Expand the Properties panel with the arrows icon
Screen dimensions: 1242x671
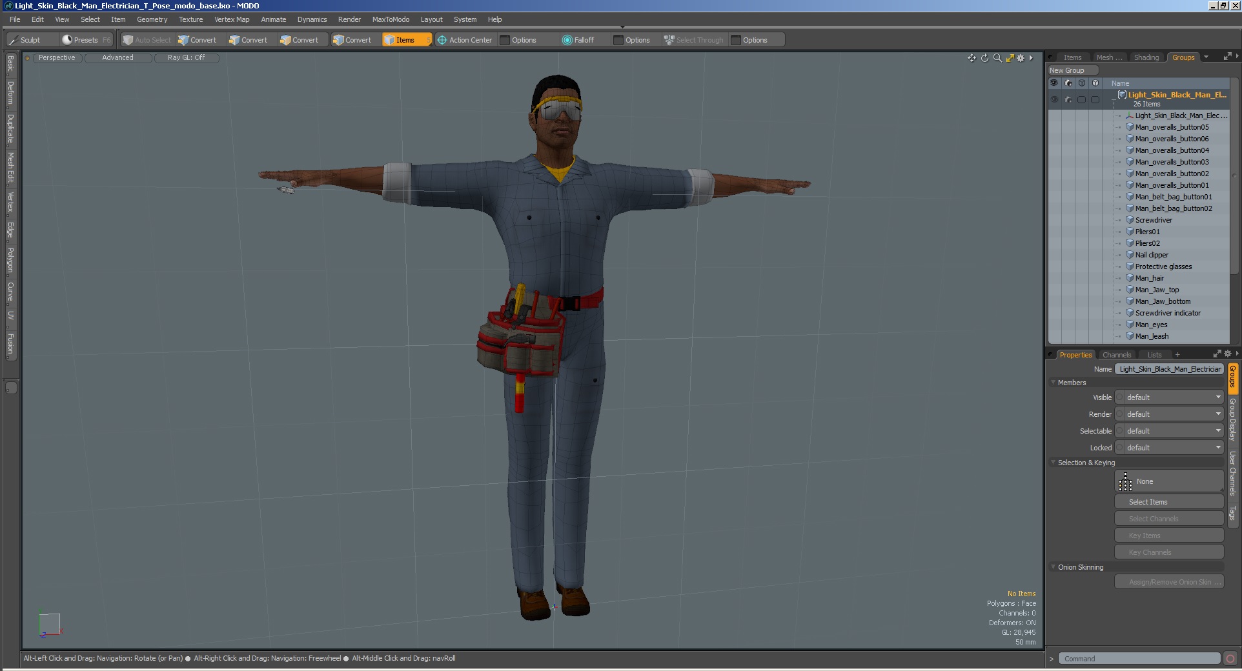pyautogui.click(x=1217, y=354)
